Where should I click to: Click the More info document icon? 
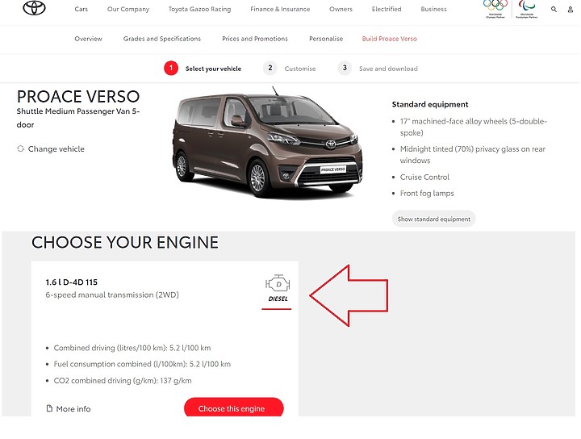point(49,408)
